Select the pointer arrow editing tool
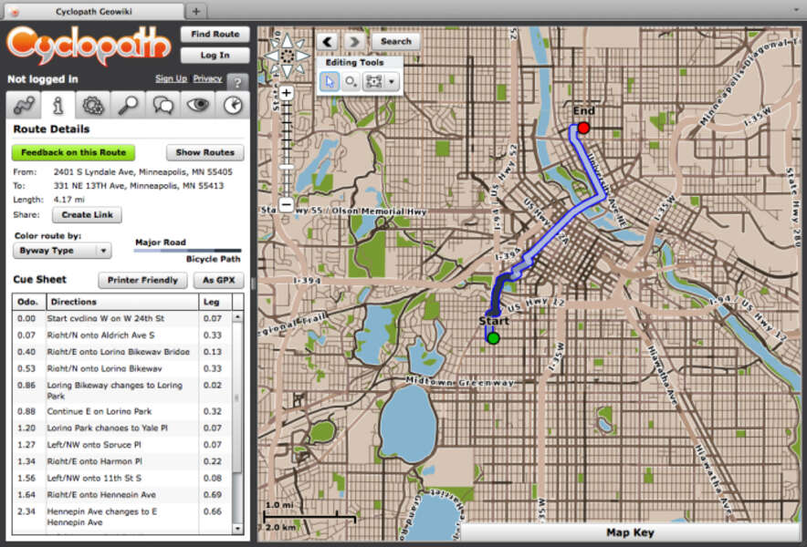Image resolution: width=807 pixels, height=547 pixels. 330,81
